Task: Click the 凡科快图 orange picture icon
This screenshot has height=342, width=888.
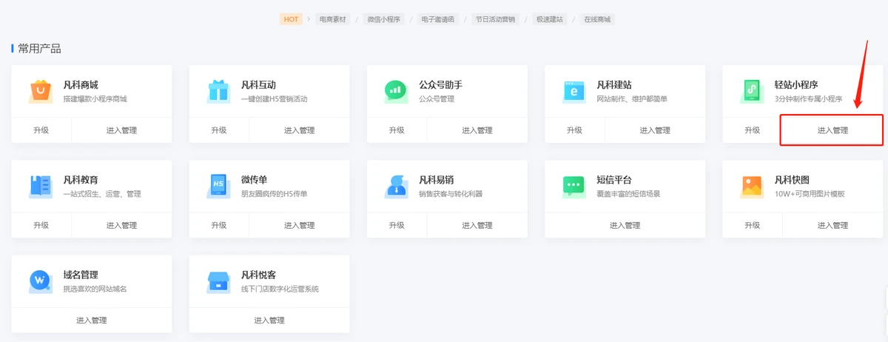Action: (752, 186)
